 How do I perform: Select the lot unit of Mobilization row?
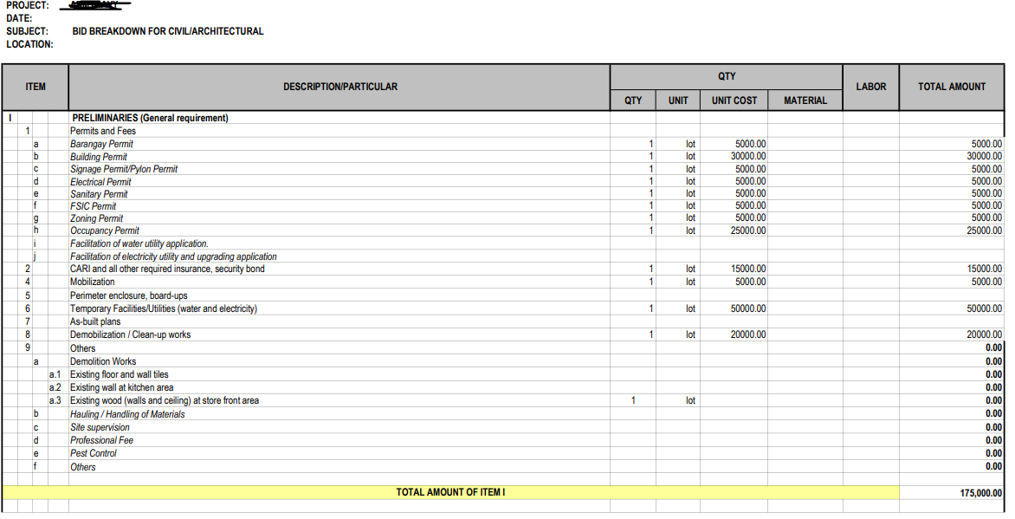tap(691, 282)
